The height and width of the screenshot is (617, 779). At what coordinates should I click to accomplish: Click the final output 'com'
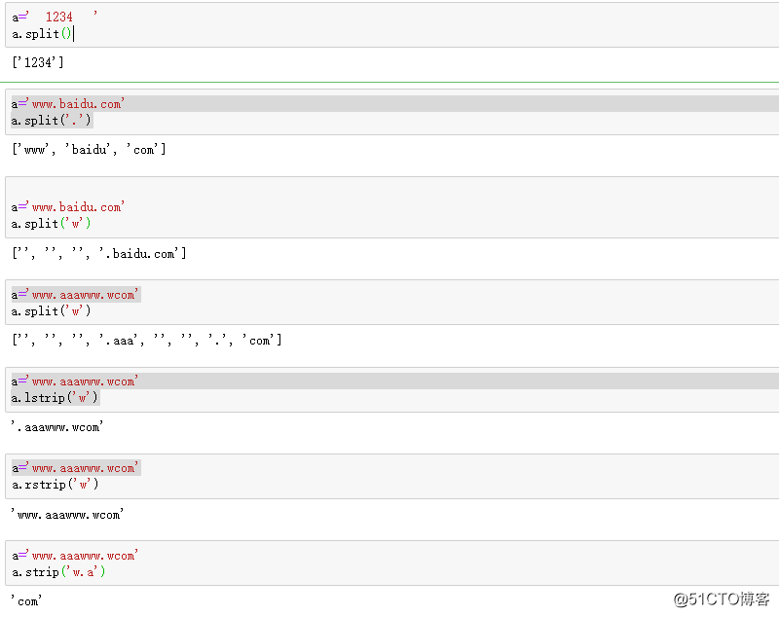[x=27, y=601]
